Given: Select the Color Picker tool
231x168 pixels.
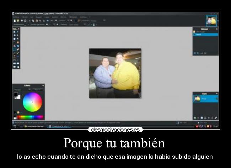Looking at the screenshot, I should click(x=18, y=53).
